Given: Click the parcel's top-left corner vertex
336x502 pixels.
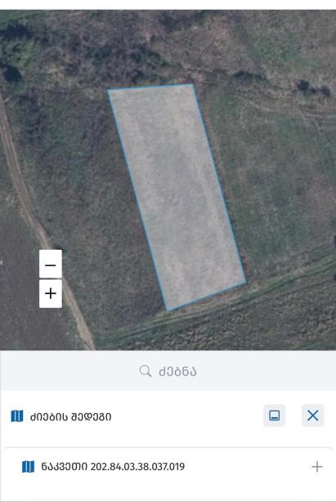Looking at the screenshot, I should [108, 91].
